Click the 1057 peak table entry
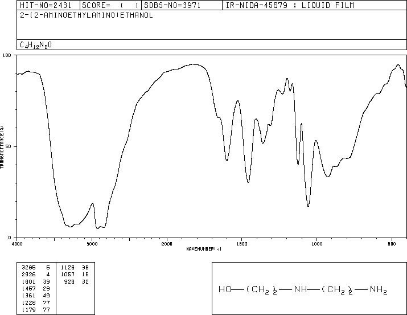 pyautogui.click(x=68, y=275)
